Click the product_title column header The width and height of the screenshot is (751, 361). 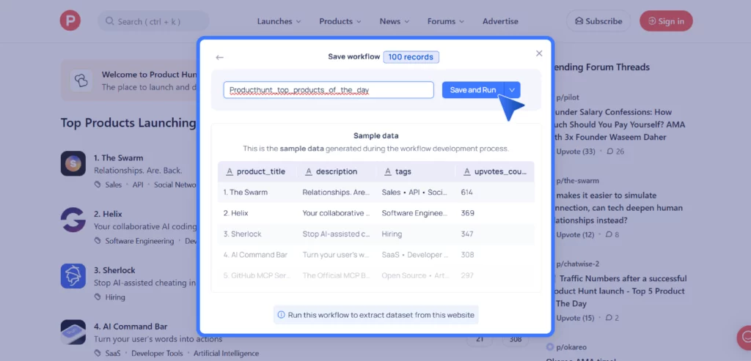tap(257, 171)
